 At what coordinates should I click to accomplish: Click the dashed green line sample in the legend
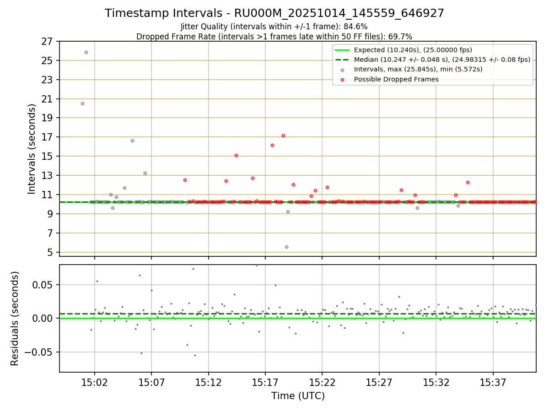tap(343, 60)
